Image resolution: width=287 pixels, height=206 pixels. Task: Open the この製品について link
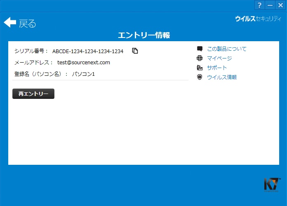227,49
